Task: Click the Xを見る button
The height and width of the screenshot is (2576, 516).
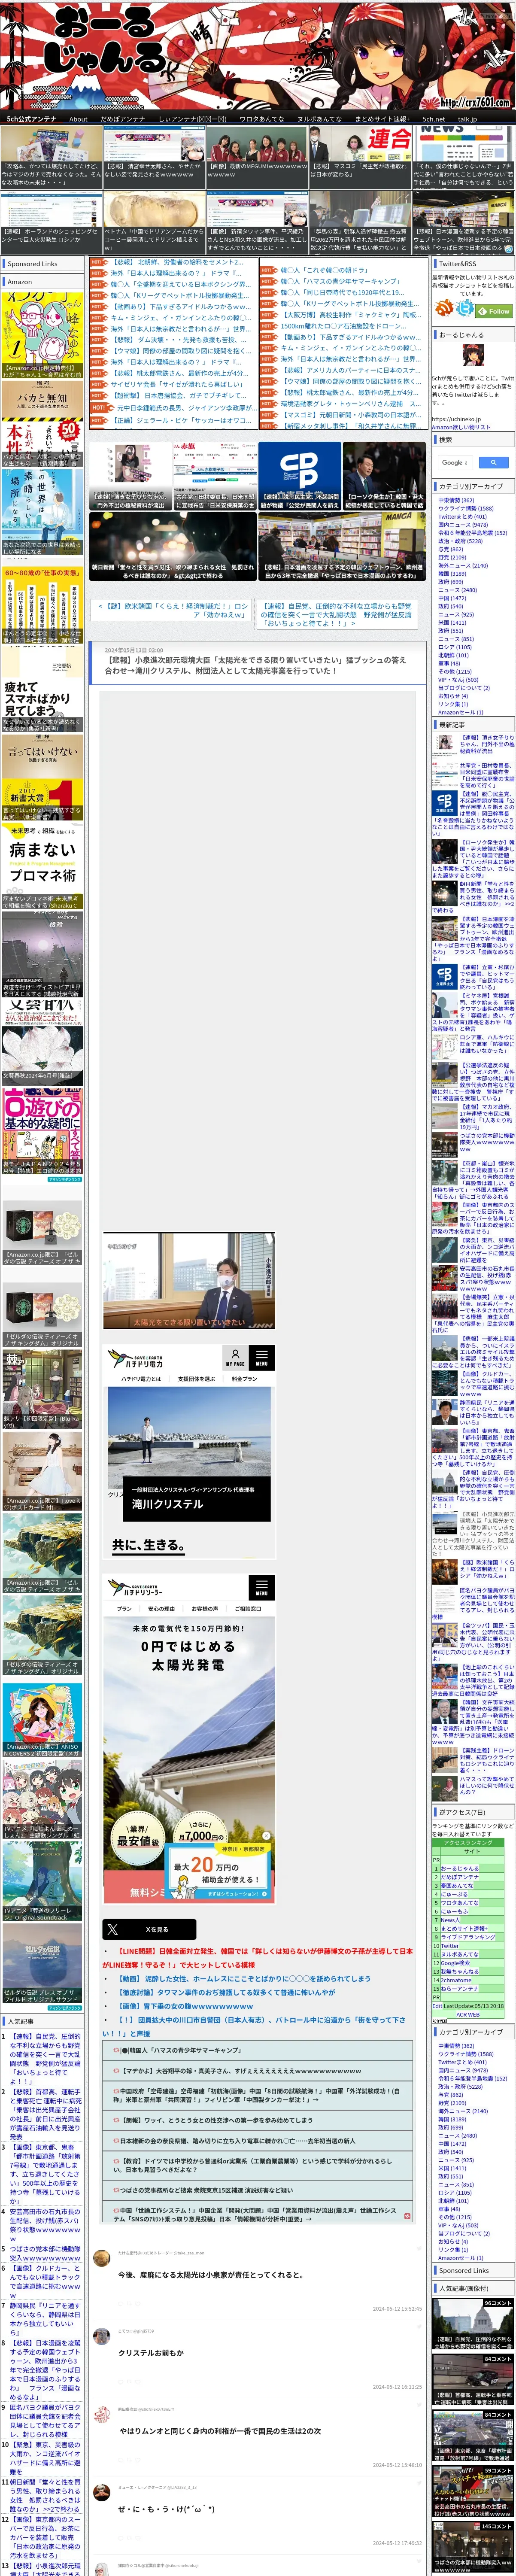Action: click(x=148, y=1929)
